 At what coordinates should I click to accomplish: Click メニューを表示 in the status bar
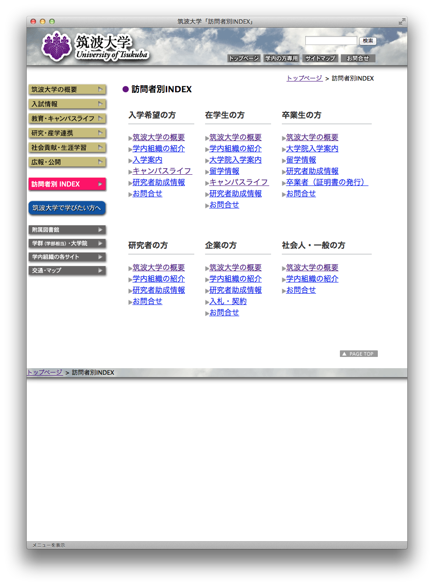[49, 545]
